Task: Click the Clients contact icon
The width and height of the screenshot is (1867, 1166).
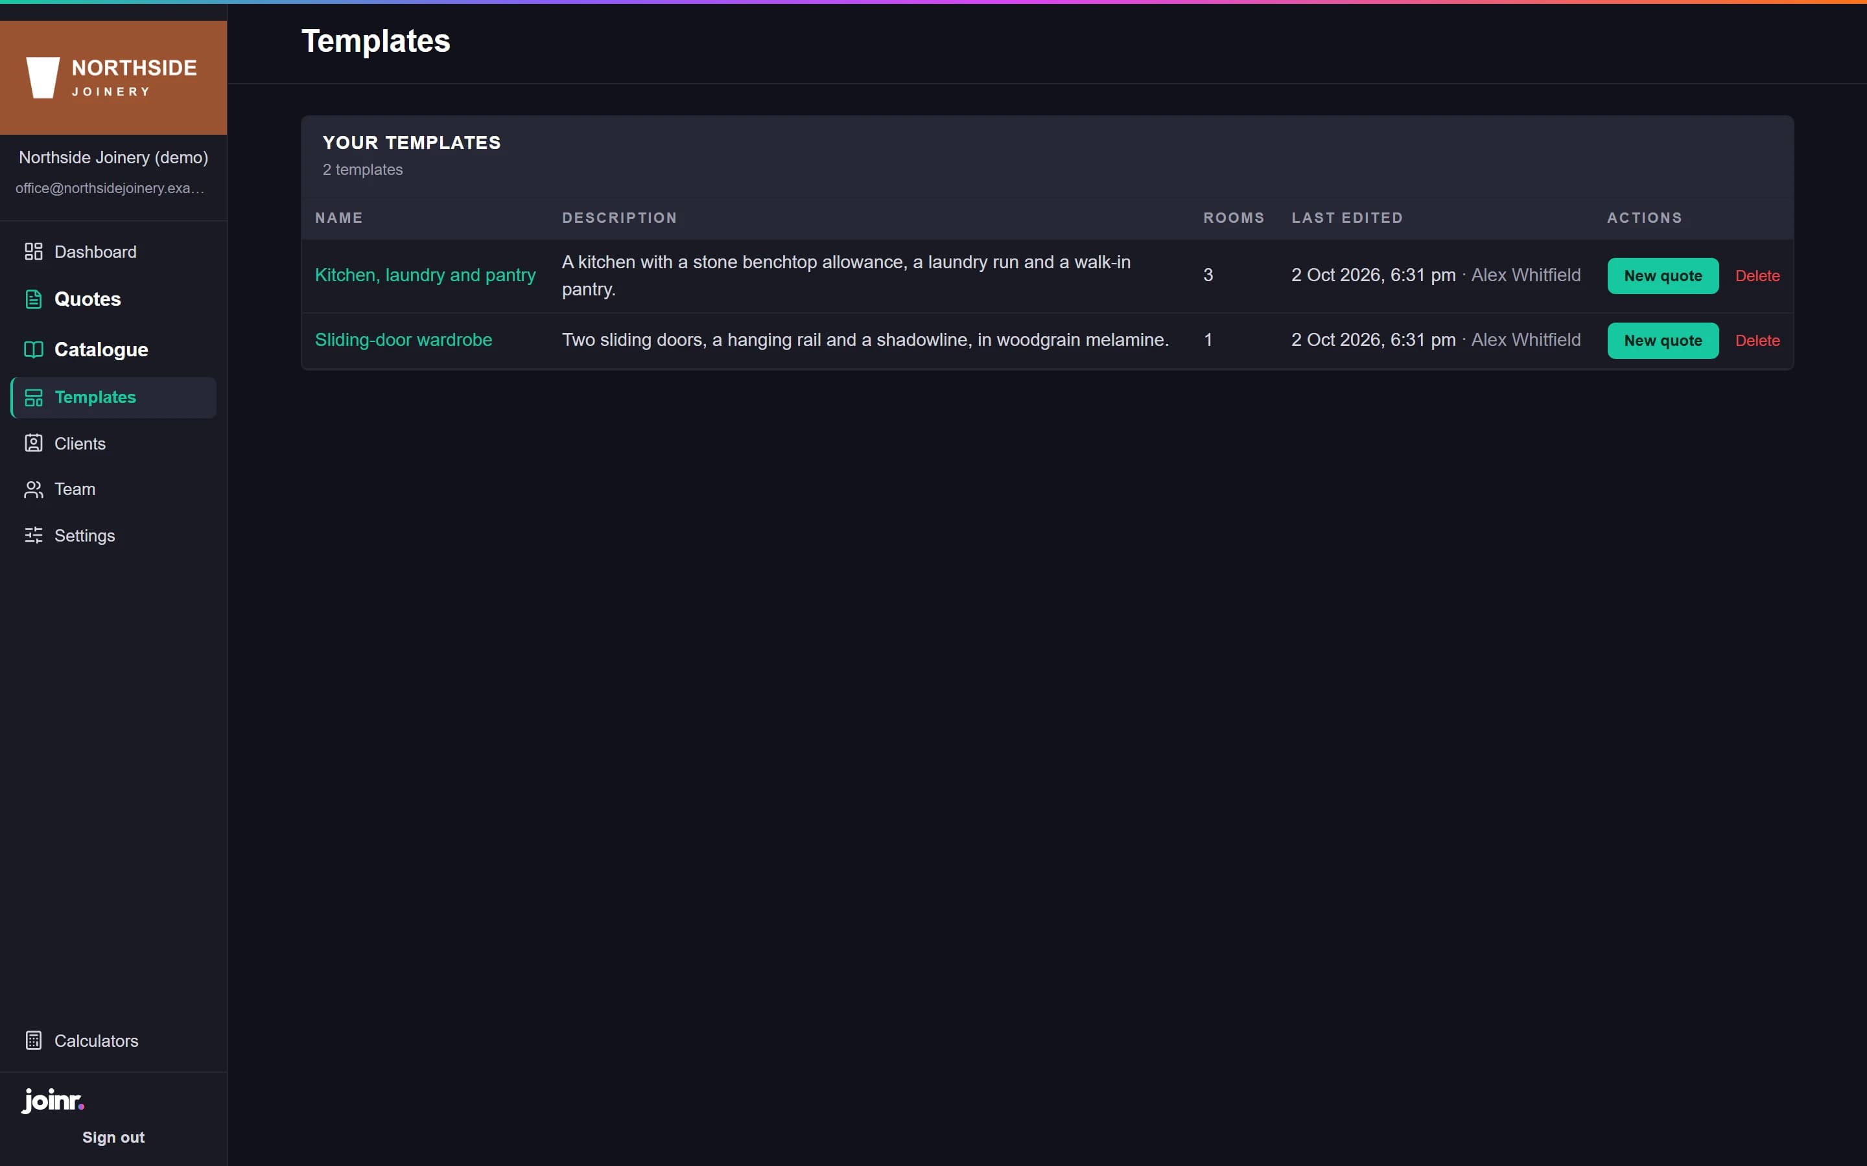Action: click(33, 444)
